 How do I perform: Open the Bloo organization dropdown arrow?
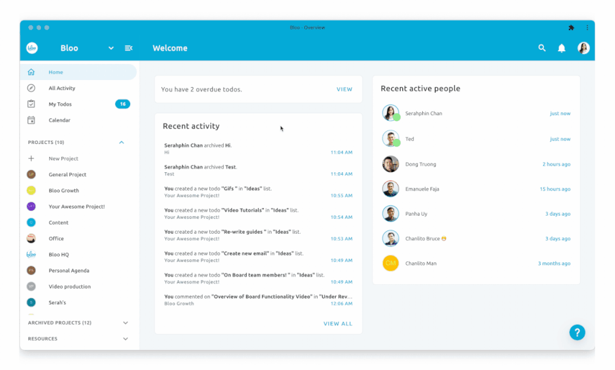point(111,48)
